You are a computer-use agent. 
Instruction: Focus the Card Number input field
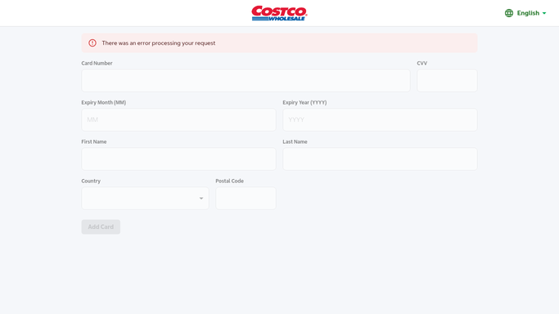pyautogui.click(x=246, y=80)
